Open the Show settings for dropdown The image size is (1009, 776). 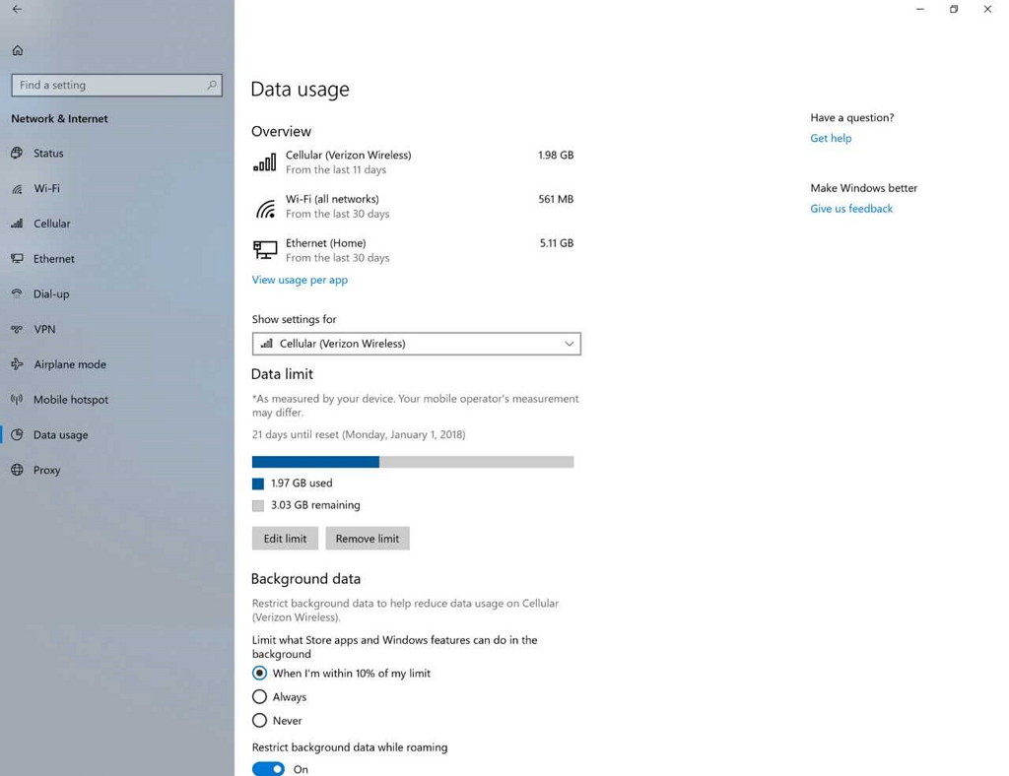pyautogui.click(x=417, y=344)
